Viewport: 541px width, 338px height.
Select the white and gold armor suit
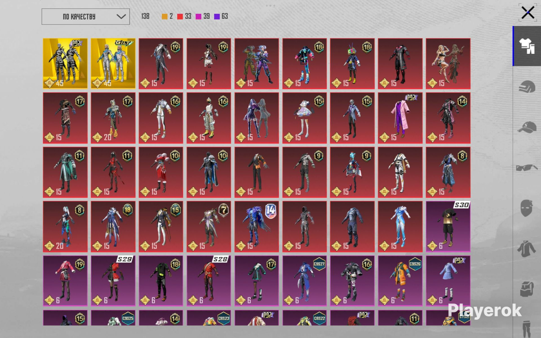coord(400,172)
